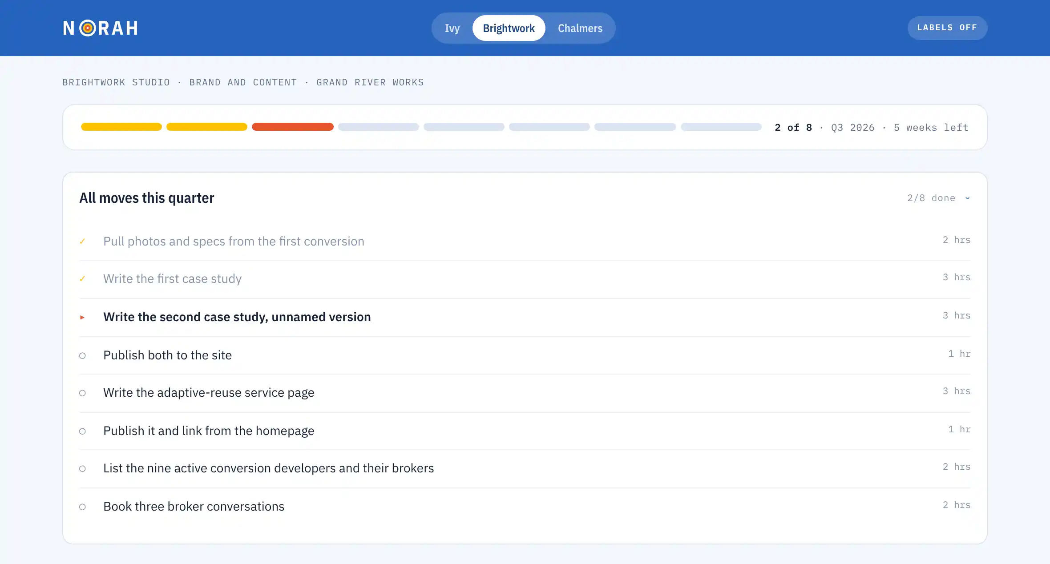The image size is (1050, 564).
Task: Click 'All moves this quarter' heading
Action: [x=147, y=198]
